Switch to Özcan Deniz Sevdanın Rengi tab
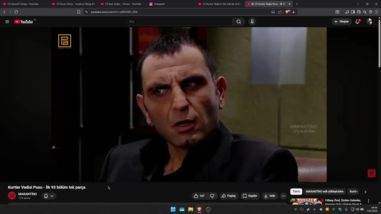Image resolution: width=381 pixels, height=214 pixels. click(73, 4)
